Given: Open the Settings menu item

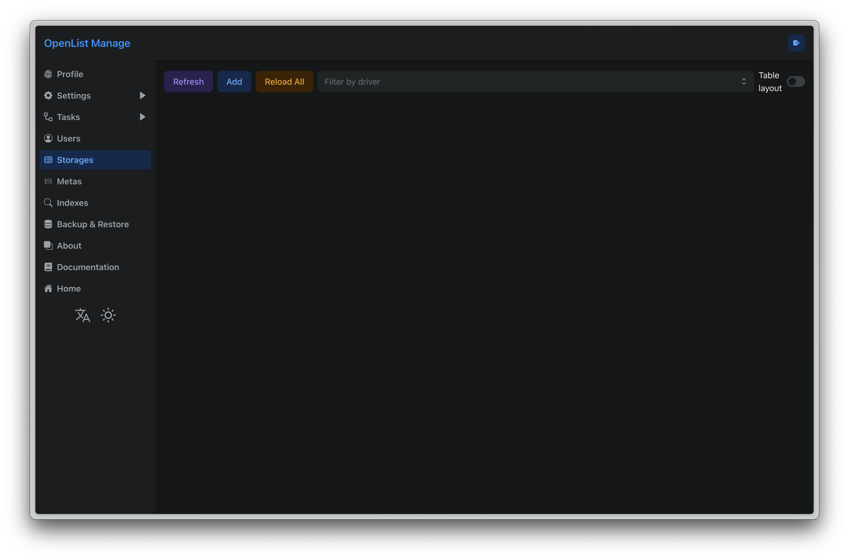Looking at the screenshot, I should pos(95,96).
